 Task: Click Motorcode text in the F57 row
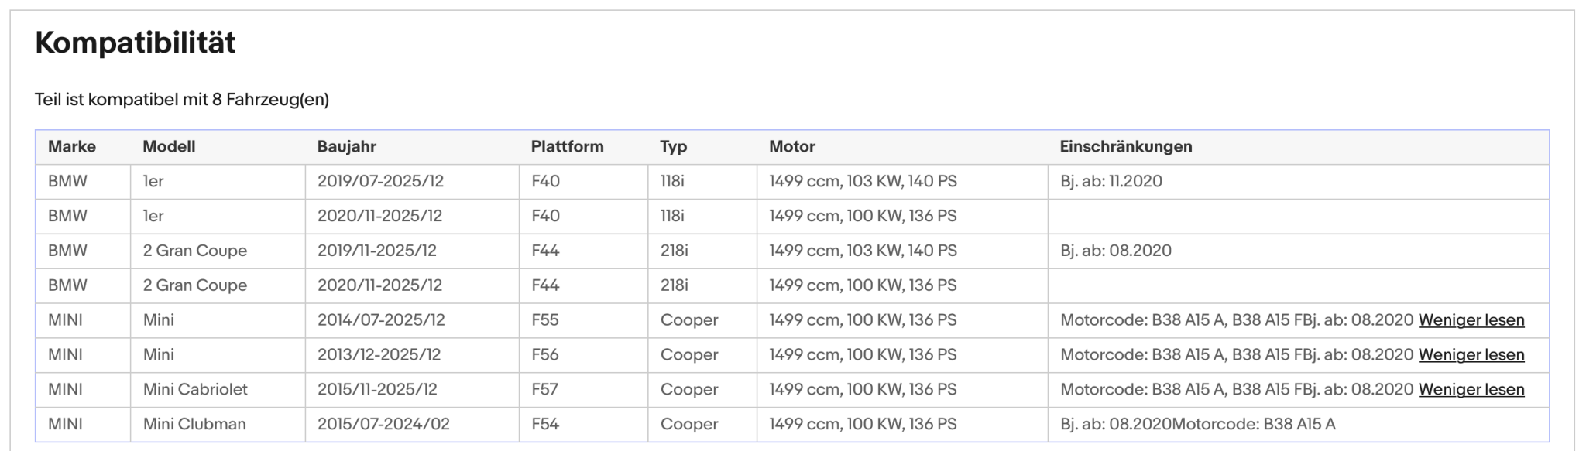[x=1237, y=390]
